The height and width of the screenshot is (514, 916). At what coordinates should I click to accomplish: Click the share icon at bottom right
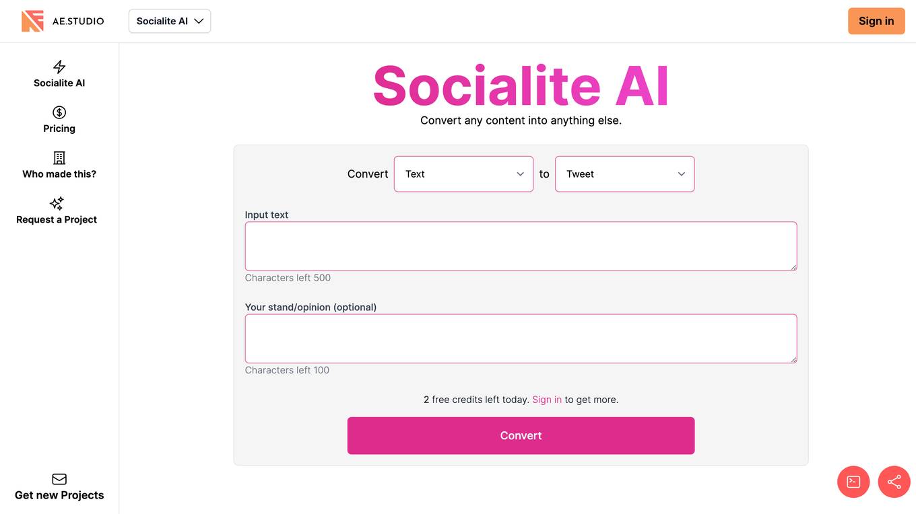pos(894,481)
